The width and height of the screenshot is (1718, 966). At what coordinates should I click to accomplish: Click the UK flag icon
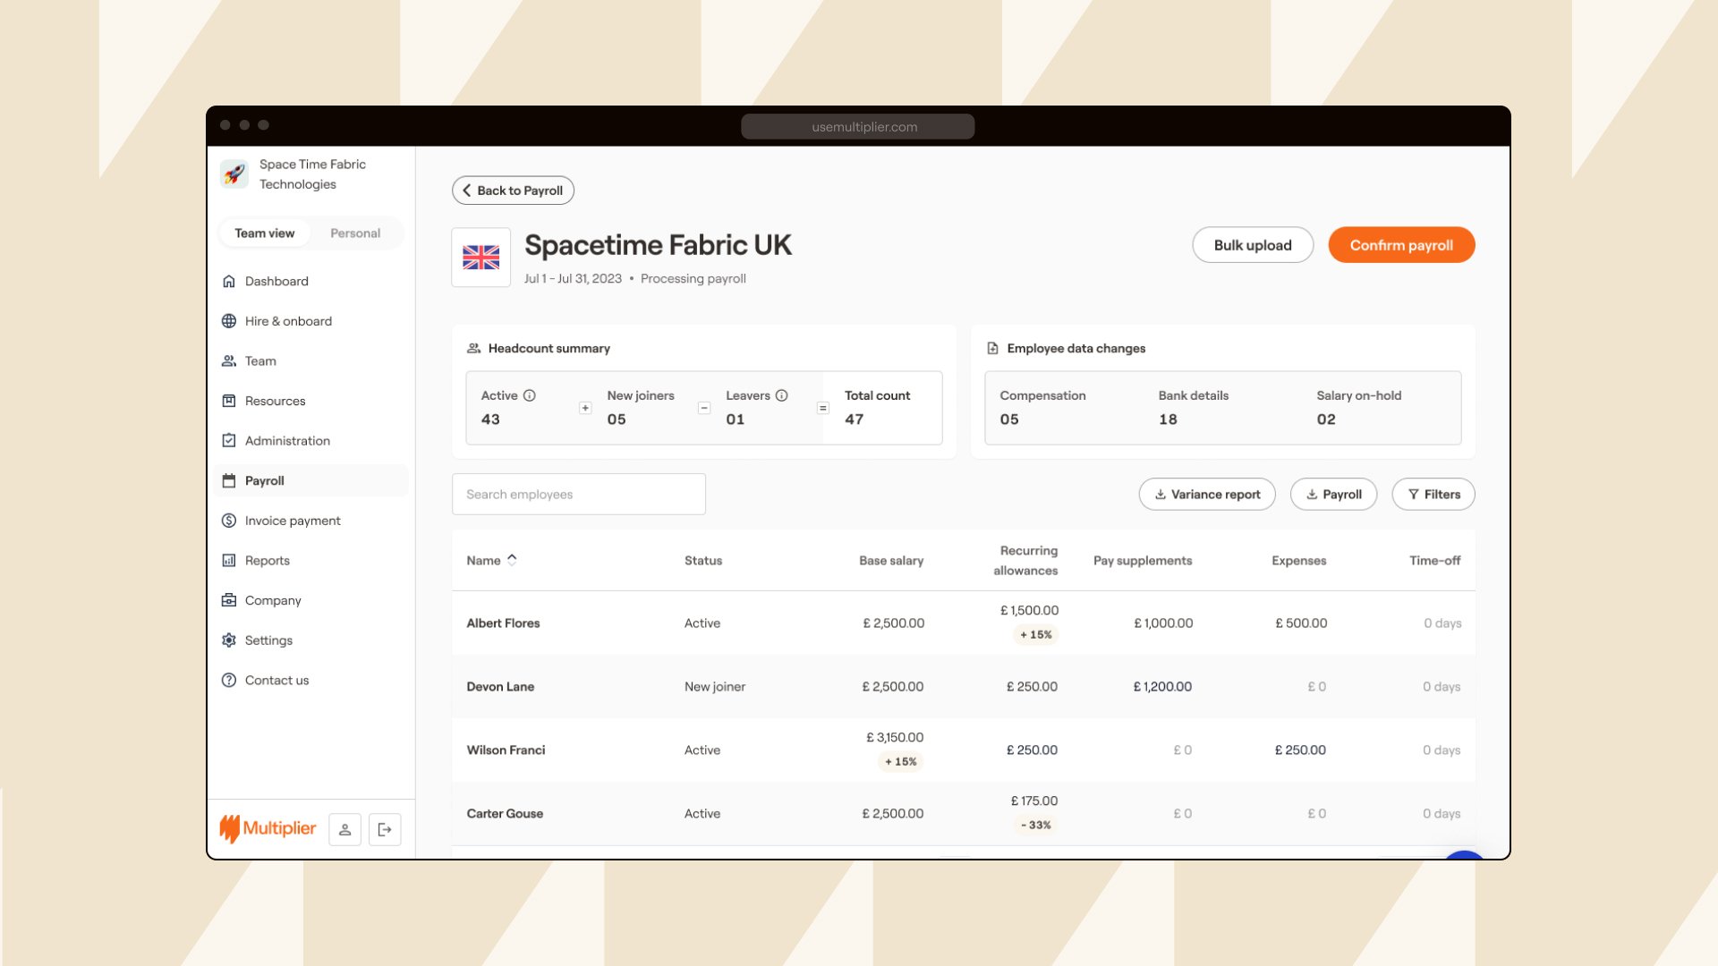click(x=481, y=258)
